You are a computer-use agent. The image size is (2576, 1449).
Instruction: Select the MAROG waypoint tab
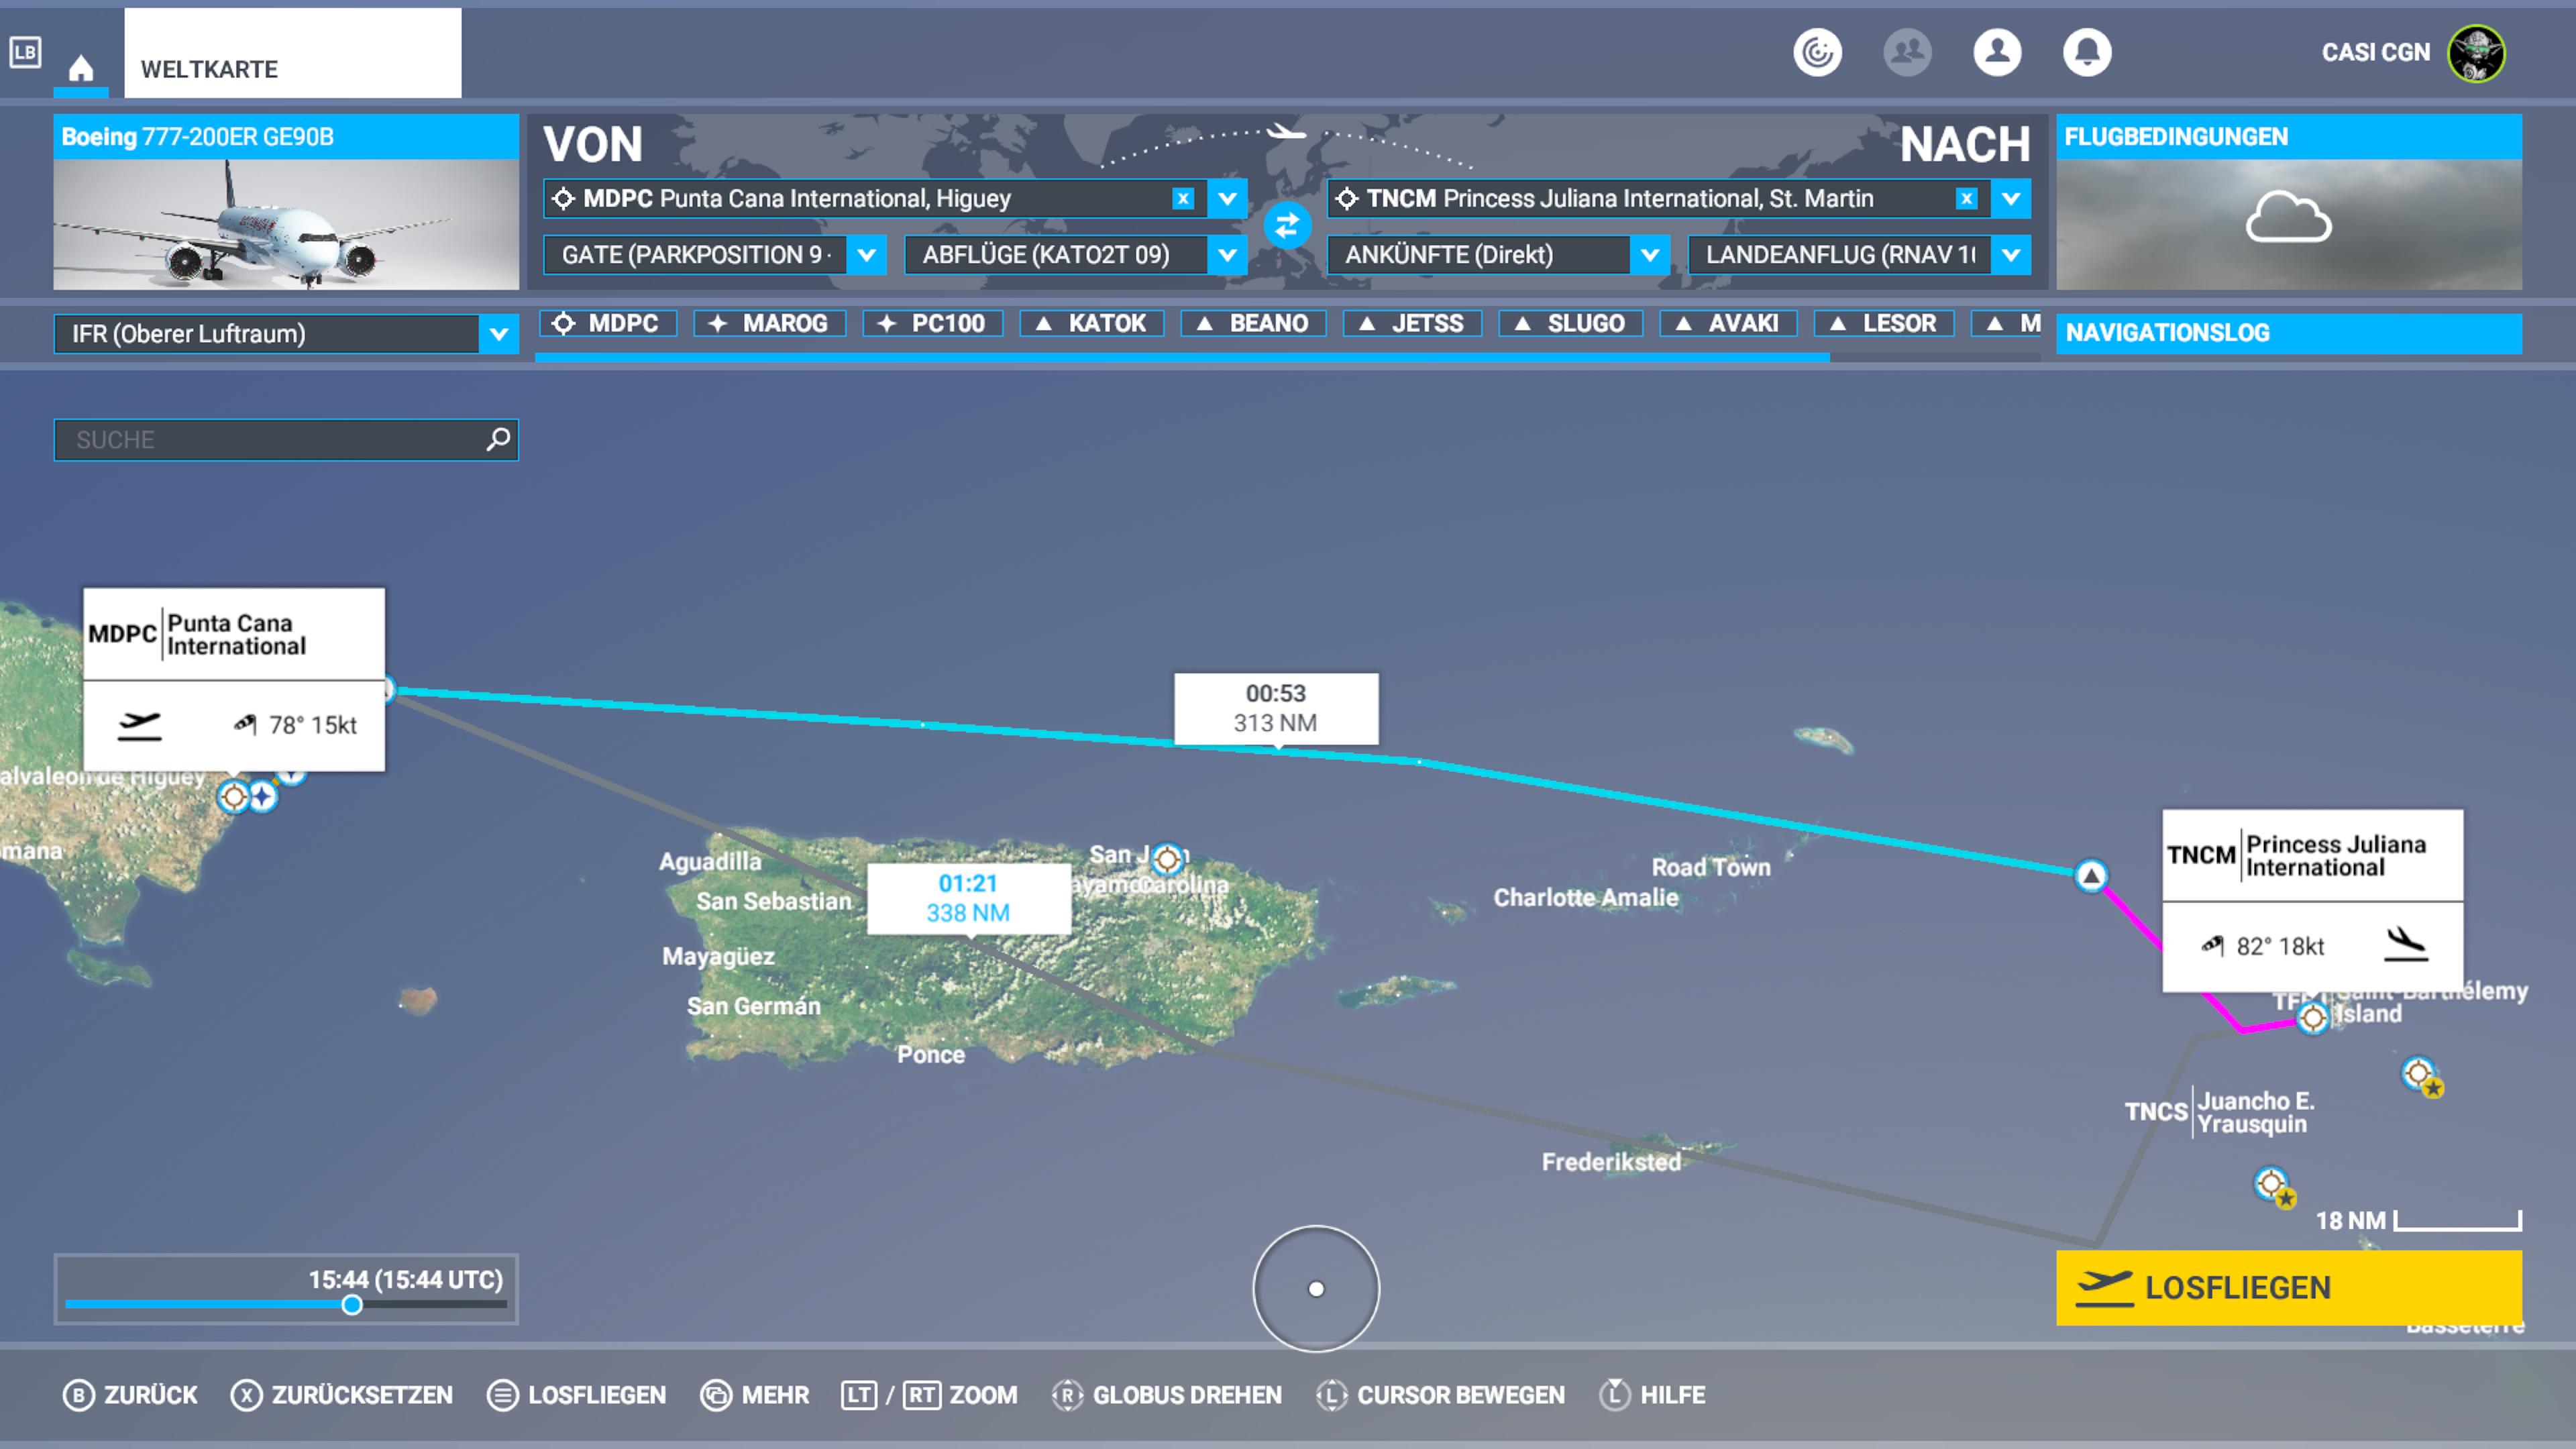point(769,323)
